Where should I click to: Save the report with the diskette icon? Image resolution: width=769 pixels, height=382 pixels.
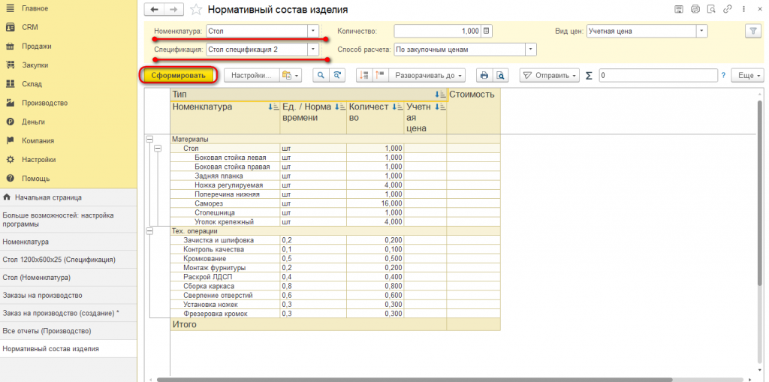[679, 9]
